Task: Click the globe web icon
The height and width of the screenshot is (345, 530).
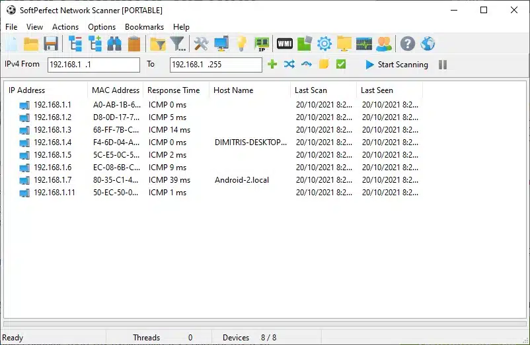Action: [428, 44]
